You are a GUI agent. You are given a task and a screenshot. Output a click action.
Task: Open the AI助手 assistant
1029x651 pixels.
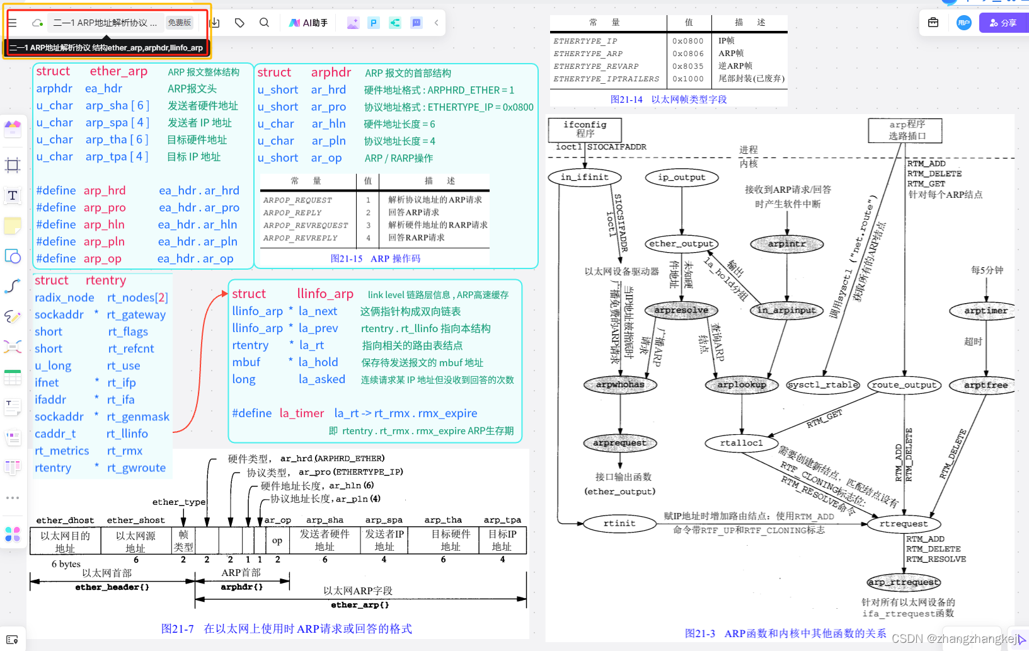(308, 23)
